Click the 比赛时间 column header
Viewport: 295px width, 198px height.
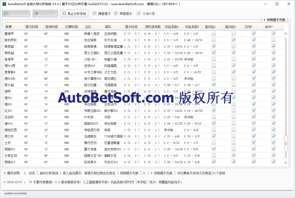point(74,27)
